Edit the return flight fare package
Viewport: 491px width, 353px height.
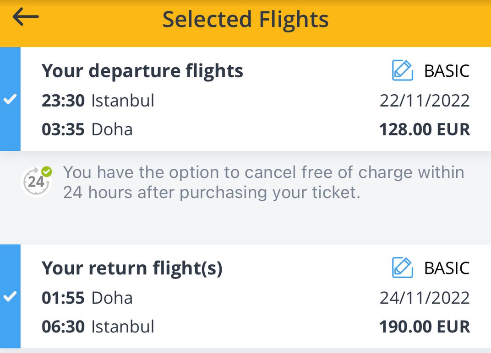point(403,267)
